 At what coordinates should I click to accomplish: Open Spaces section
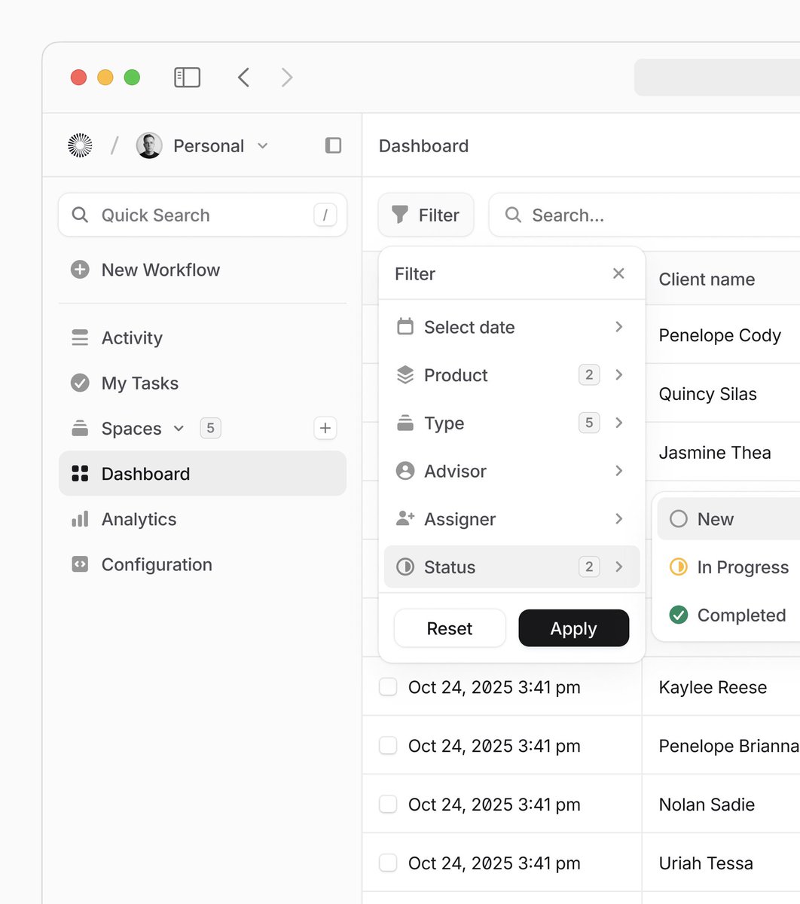coord(131,428)
